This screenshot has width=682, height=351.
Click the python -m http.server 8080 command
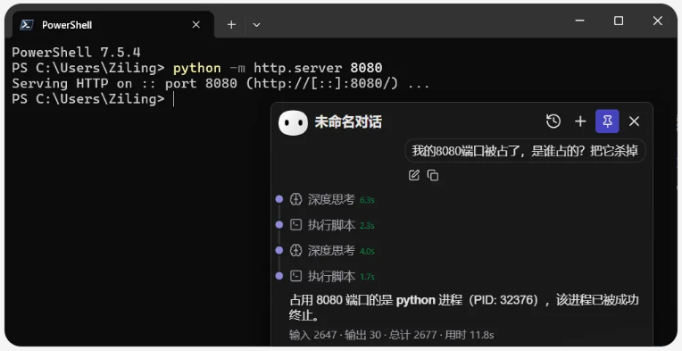(x=278, y=68)
